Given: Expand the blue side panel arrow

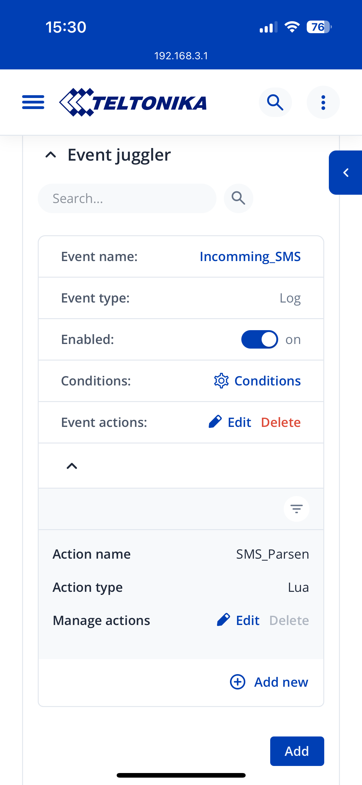Looking at the screenshot, I should coord(346,173).
